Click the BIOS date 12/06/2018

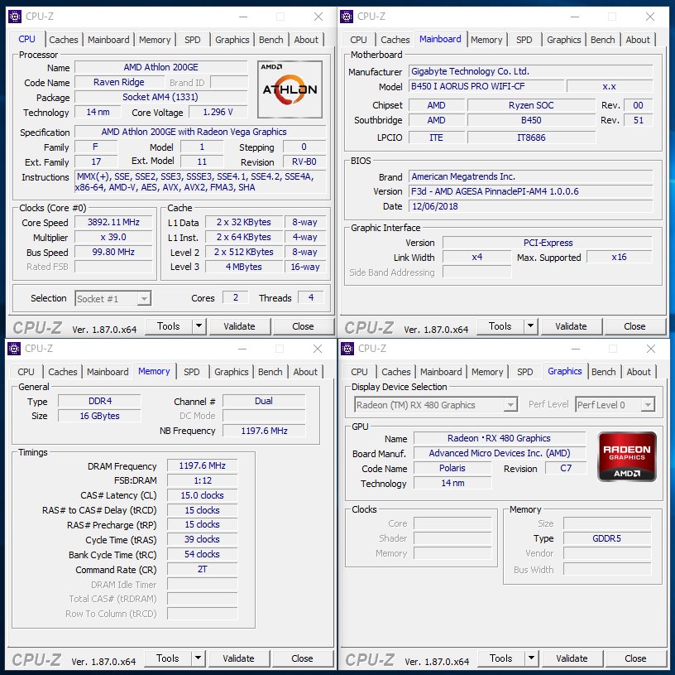[x=531, y=206]
